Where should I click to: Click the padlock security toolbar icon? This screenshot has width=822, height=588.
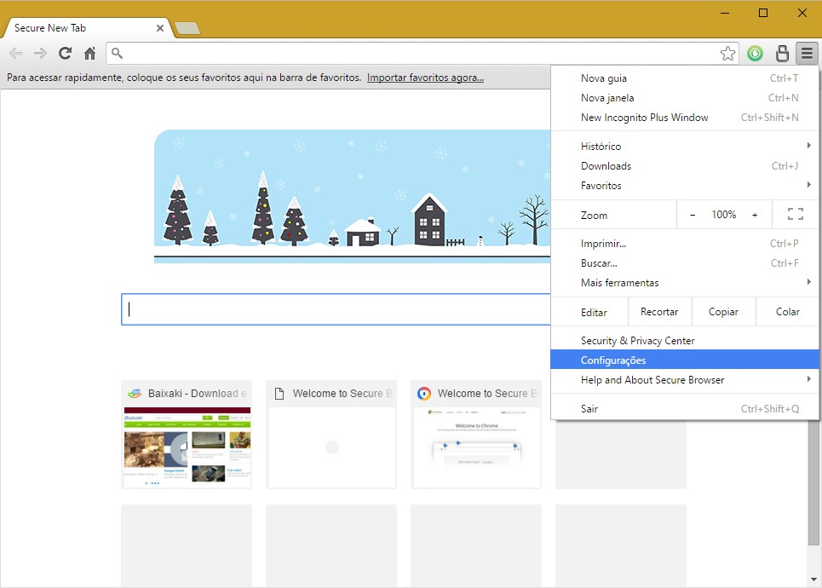[x=782, y=53]
